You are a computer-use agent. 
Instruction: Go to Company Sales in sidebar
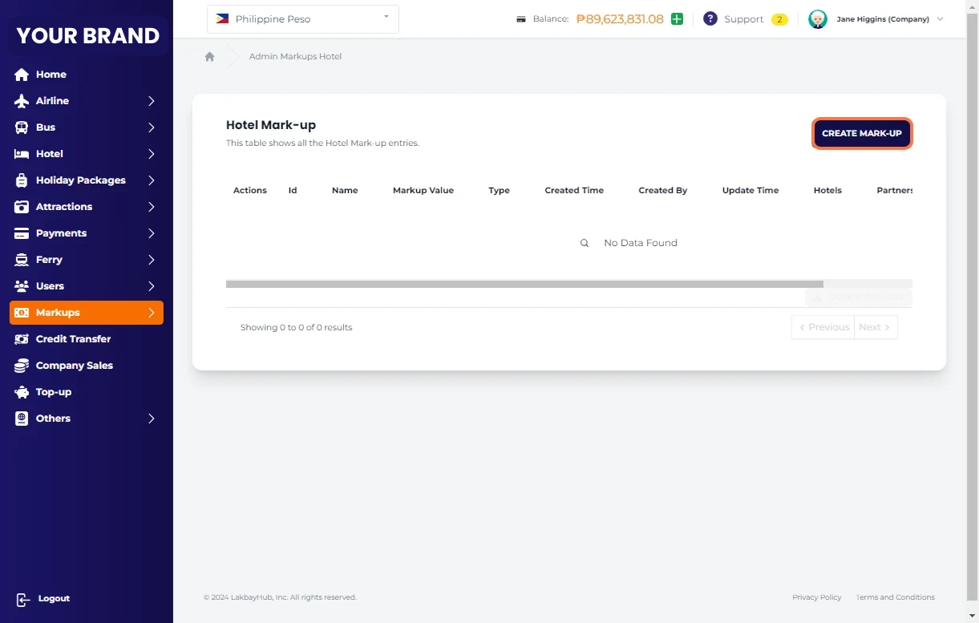pos(74,366)
